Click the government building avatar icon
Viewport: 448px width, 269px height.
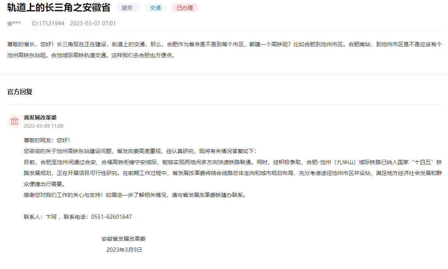pos(14,121)
